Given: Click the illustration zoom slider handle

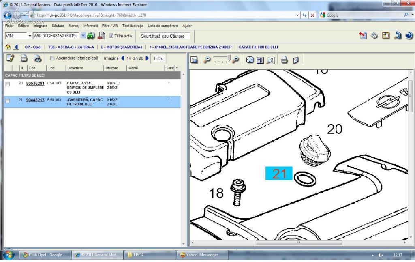Looking at the screenshot, I should 229,58.
